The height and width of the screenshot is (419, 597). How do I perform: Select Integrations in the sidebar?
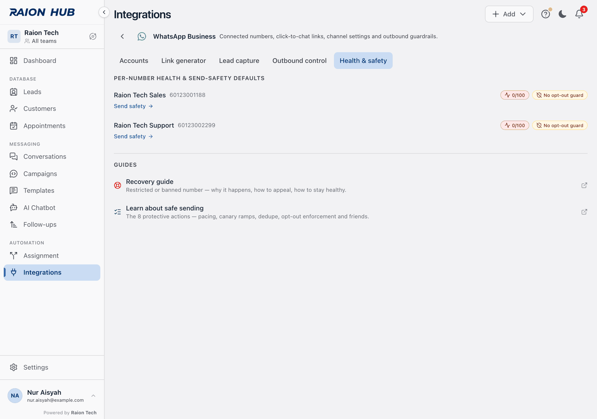(x=52, y=273)
